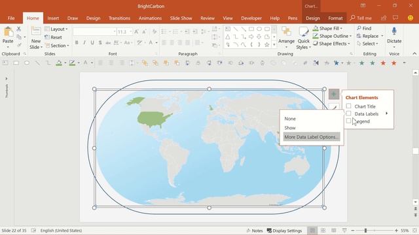Click the zoom in plus button
Viewport: 419px width, 235px height.
(x=396, y=230)
